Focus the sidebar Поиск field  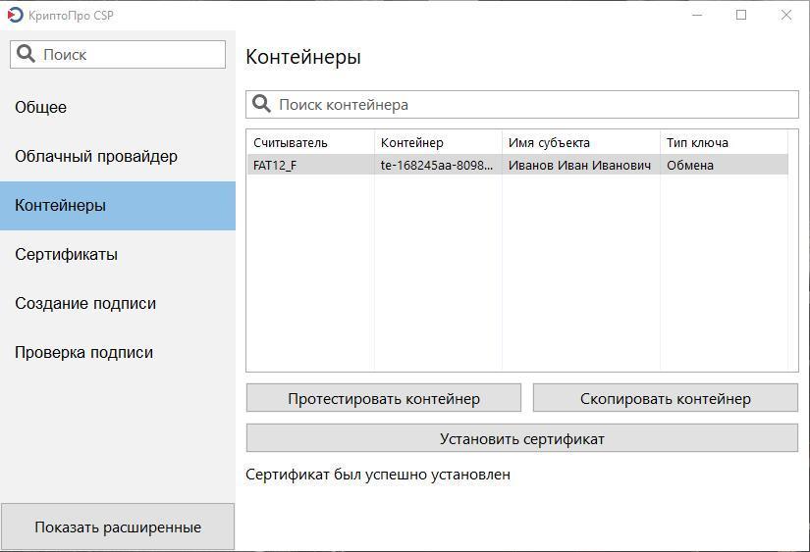(x=118, y=54)
